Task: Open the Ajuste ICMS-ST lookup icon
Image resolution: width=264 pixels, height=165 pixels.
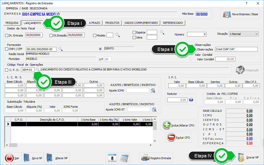Action: point(154,109)
